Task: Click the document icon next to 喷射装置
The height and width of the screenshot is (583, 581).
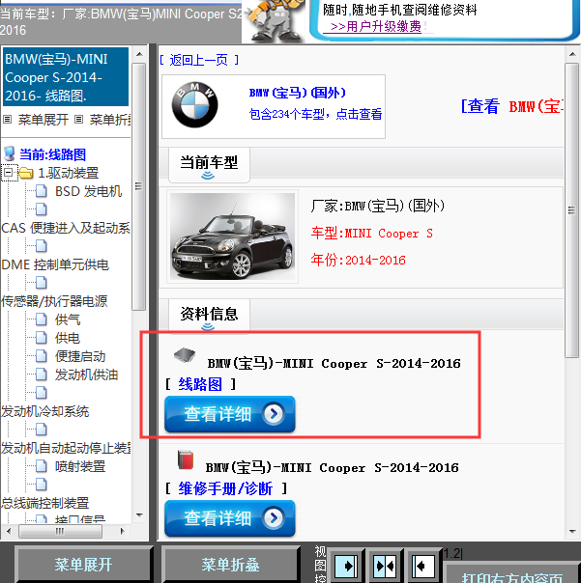Action: (42, 466)
